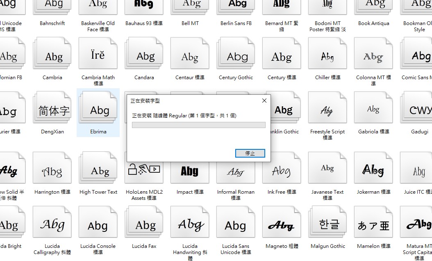The height and width of the screenshot is (261, 432).
Task: Select the Impact font icon
Action: (190, 172)
